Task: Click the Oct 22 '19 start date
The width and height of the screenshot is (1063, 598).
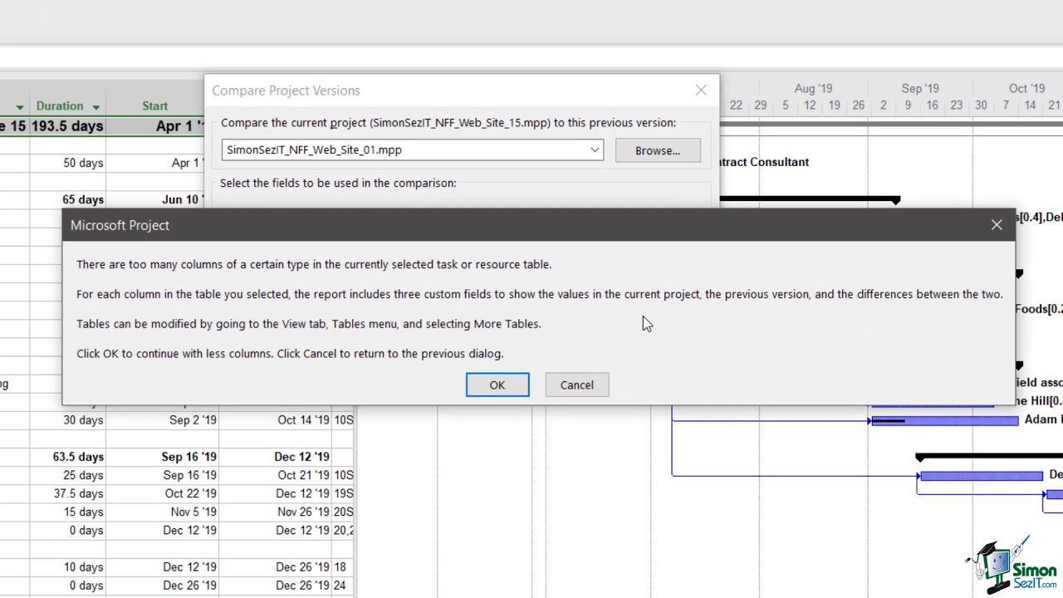Action: coord(190,493)
